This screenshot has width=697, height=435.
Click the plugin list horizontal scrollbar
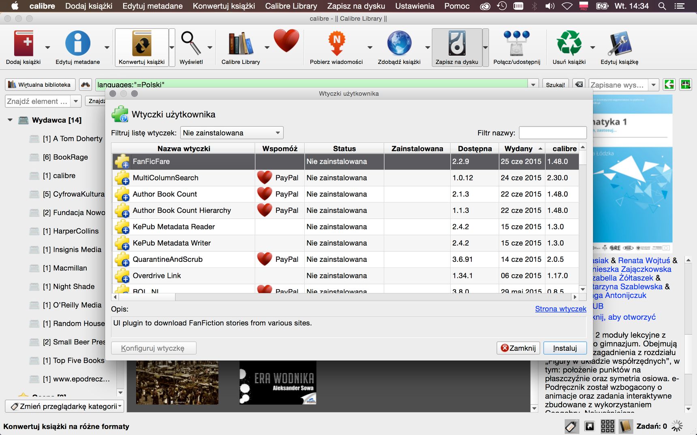(345, 297)
